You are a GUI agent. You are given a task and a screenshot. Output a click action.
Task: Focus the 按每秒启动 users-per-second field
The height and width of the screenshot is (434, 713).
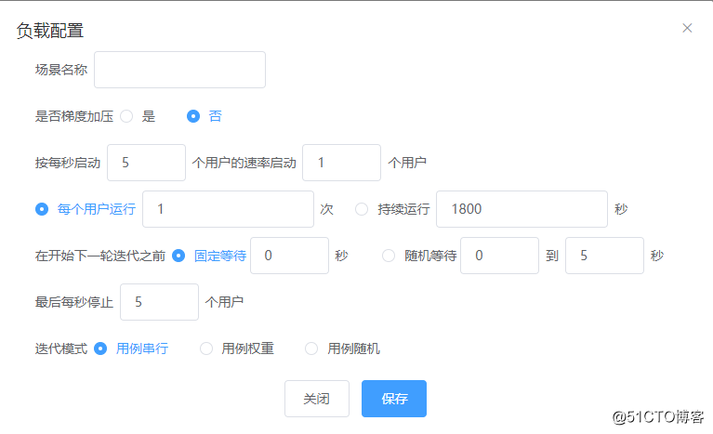147,163
